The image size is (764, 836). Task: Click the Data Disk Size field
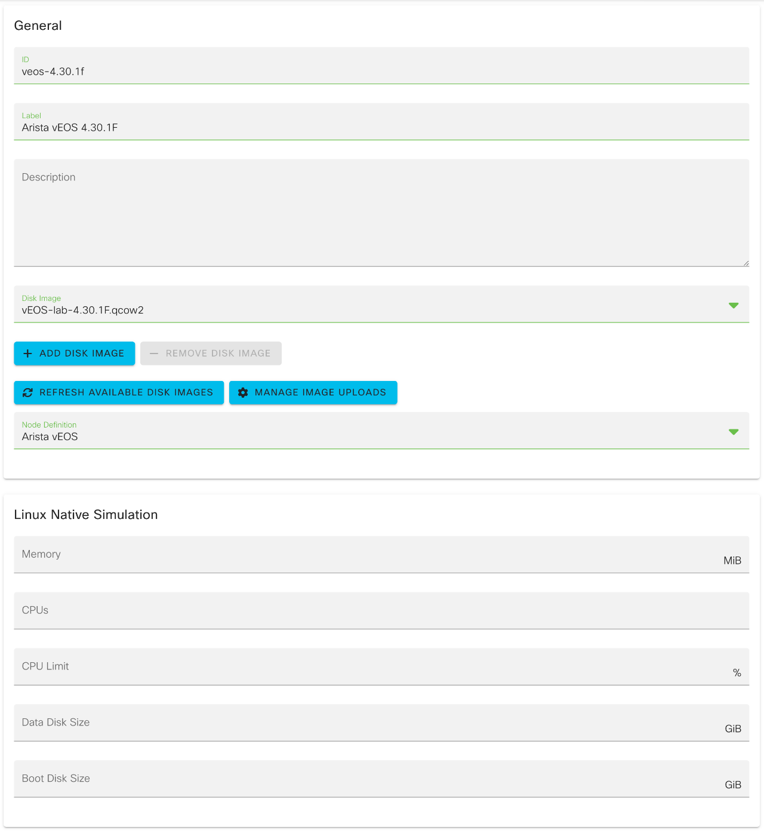[381, 723]
